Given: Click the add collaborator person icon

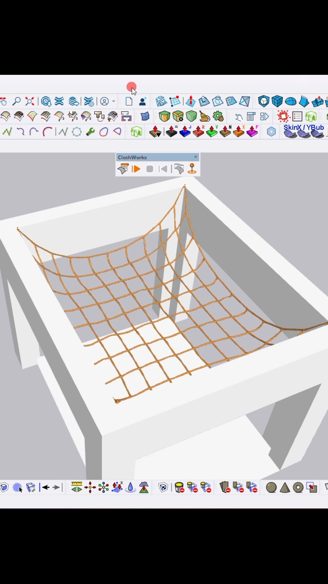Looking at the screenshot, I should click(143, 101).
